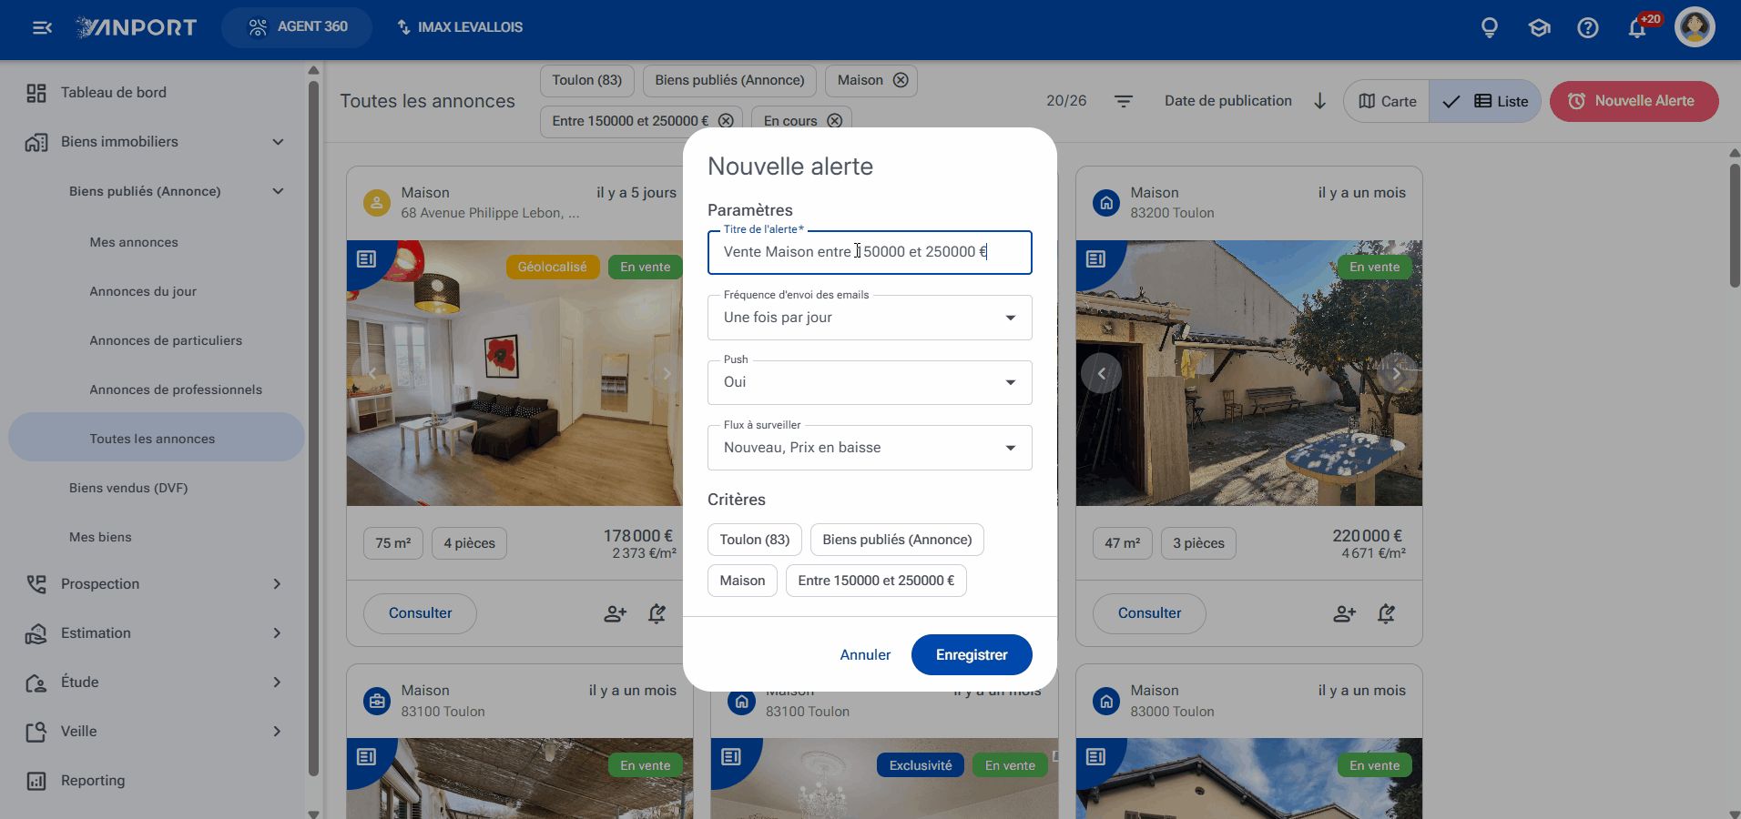Click the Veille sidebar icon

coord(36,732)
